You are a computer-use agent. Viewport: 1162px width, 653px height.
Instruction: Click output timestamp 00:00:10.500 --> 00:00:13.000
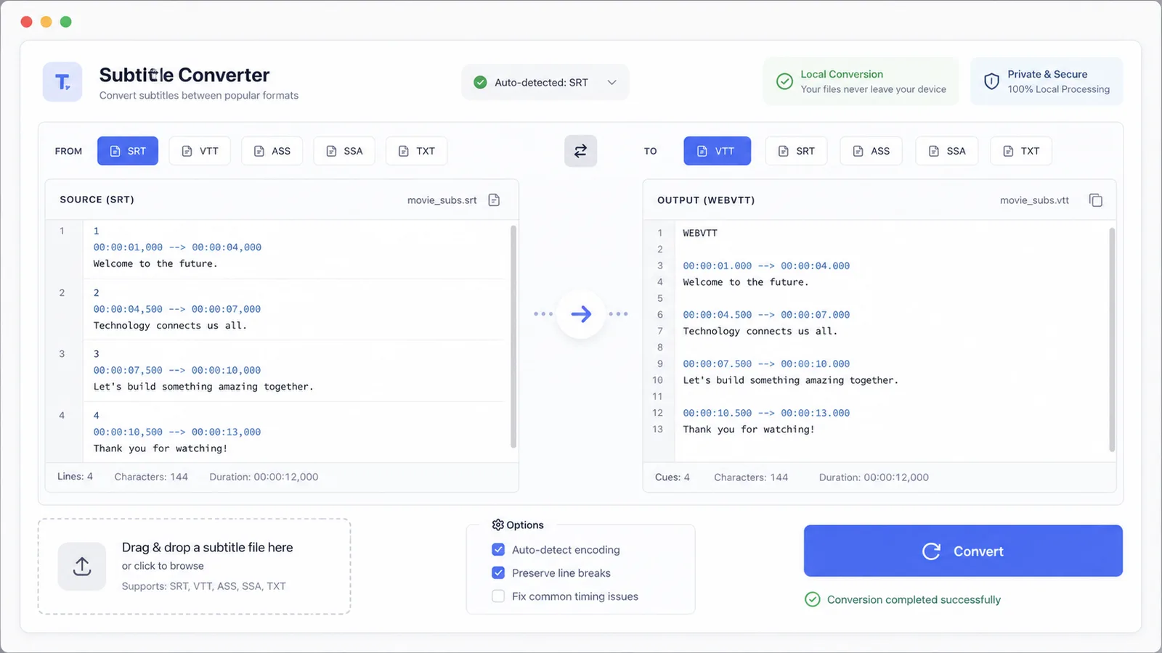point(766,413)
